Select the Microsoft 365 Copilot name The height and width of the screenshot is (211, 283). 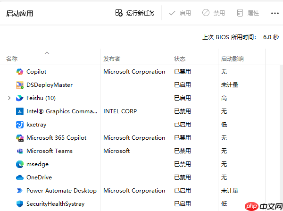[x=56, y=138]
